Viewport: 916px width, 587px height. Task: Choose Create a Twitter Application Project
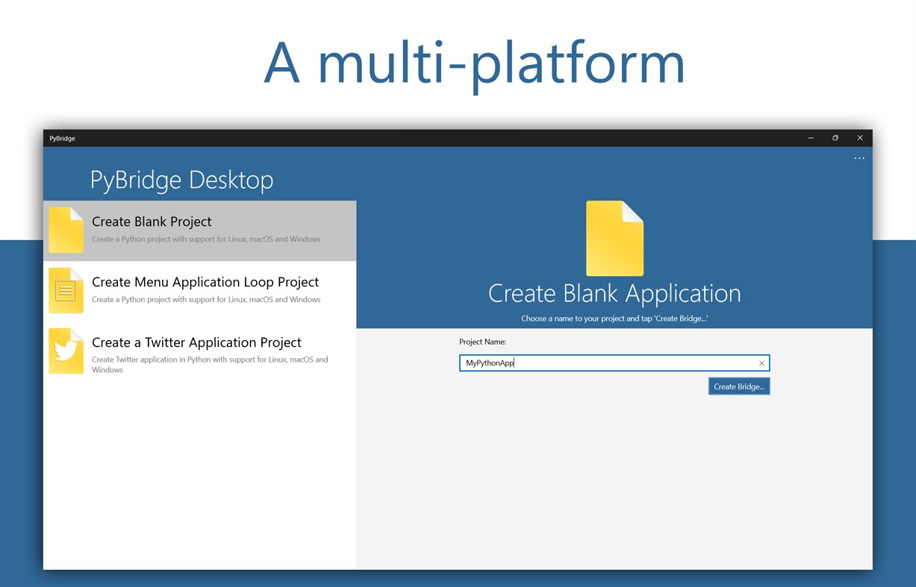(x=200, y=351)
